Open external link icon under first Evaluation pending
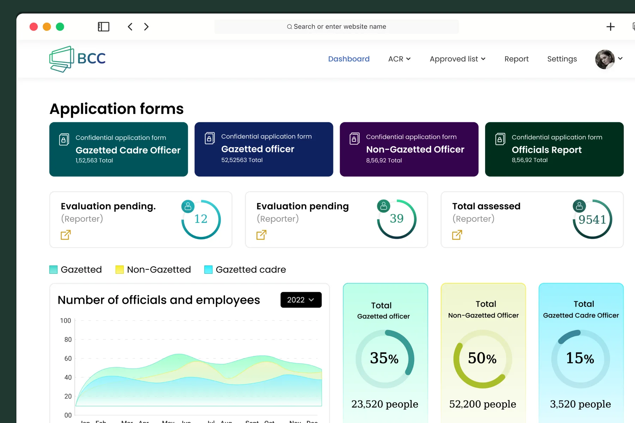 (x=66, y=235)
